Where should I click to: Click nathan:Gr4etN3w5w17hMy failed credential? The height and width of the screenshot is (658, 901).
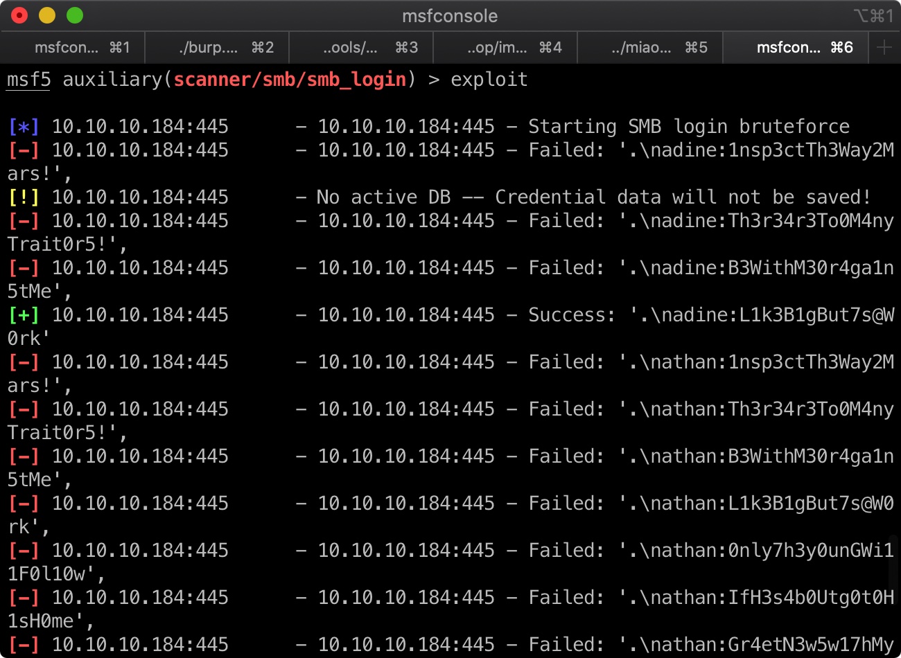[x=772, y=645]
